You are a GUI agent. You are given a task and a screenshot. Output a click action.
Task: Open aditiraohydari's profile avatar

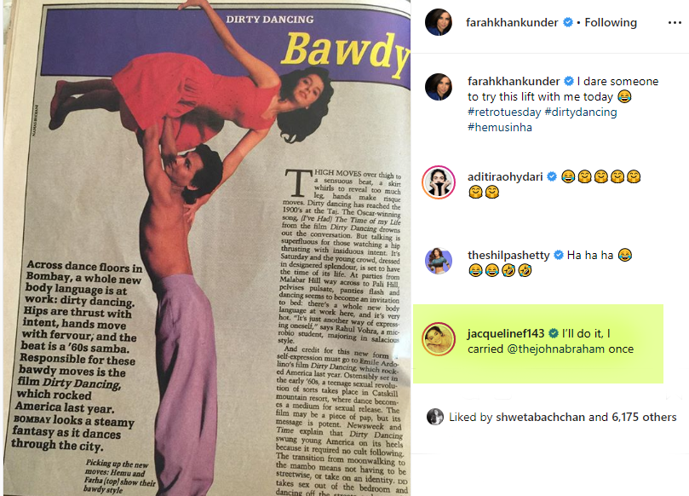(439, 182)
